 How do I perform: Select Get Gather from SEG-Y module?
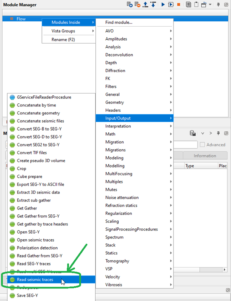coord(51,216)
